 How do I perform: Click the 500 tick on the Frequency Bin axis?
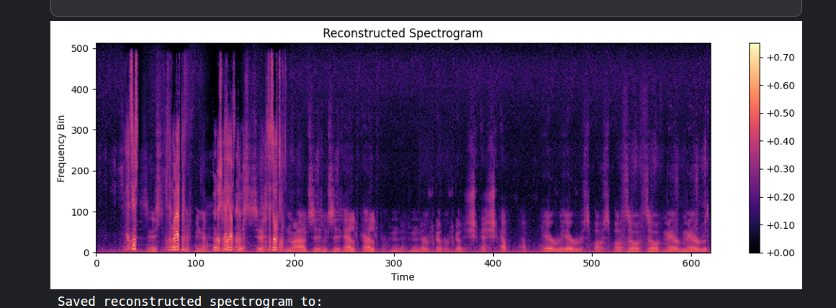(81, 49)
